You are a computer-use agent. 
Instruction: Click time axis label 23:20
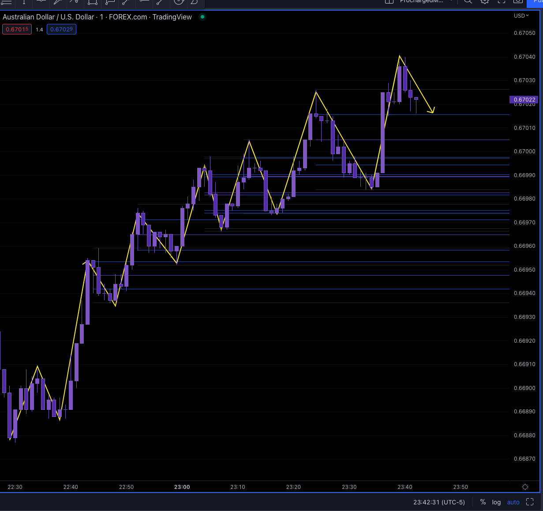[x=293, y=487]
